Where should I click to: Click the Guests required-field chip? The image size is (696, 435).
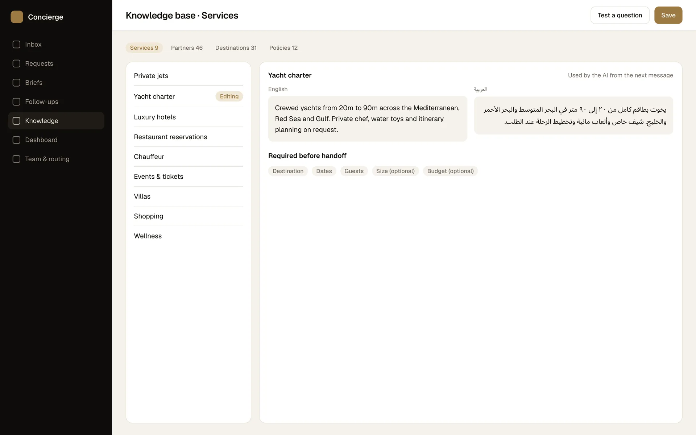[x=354, y=171]
